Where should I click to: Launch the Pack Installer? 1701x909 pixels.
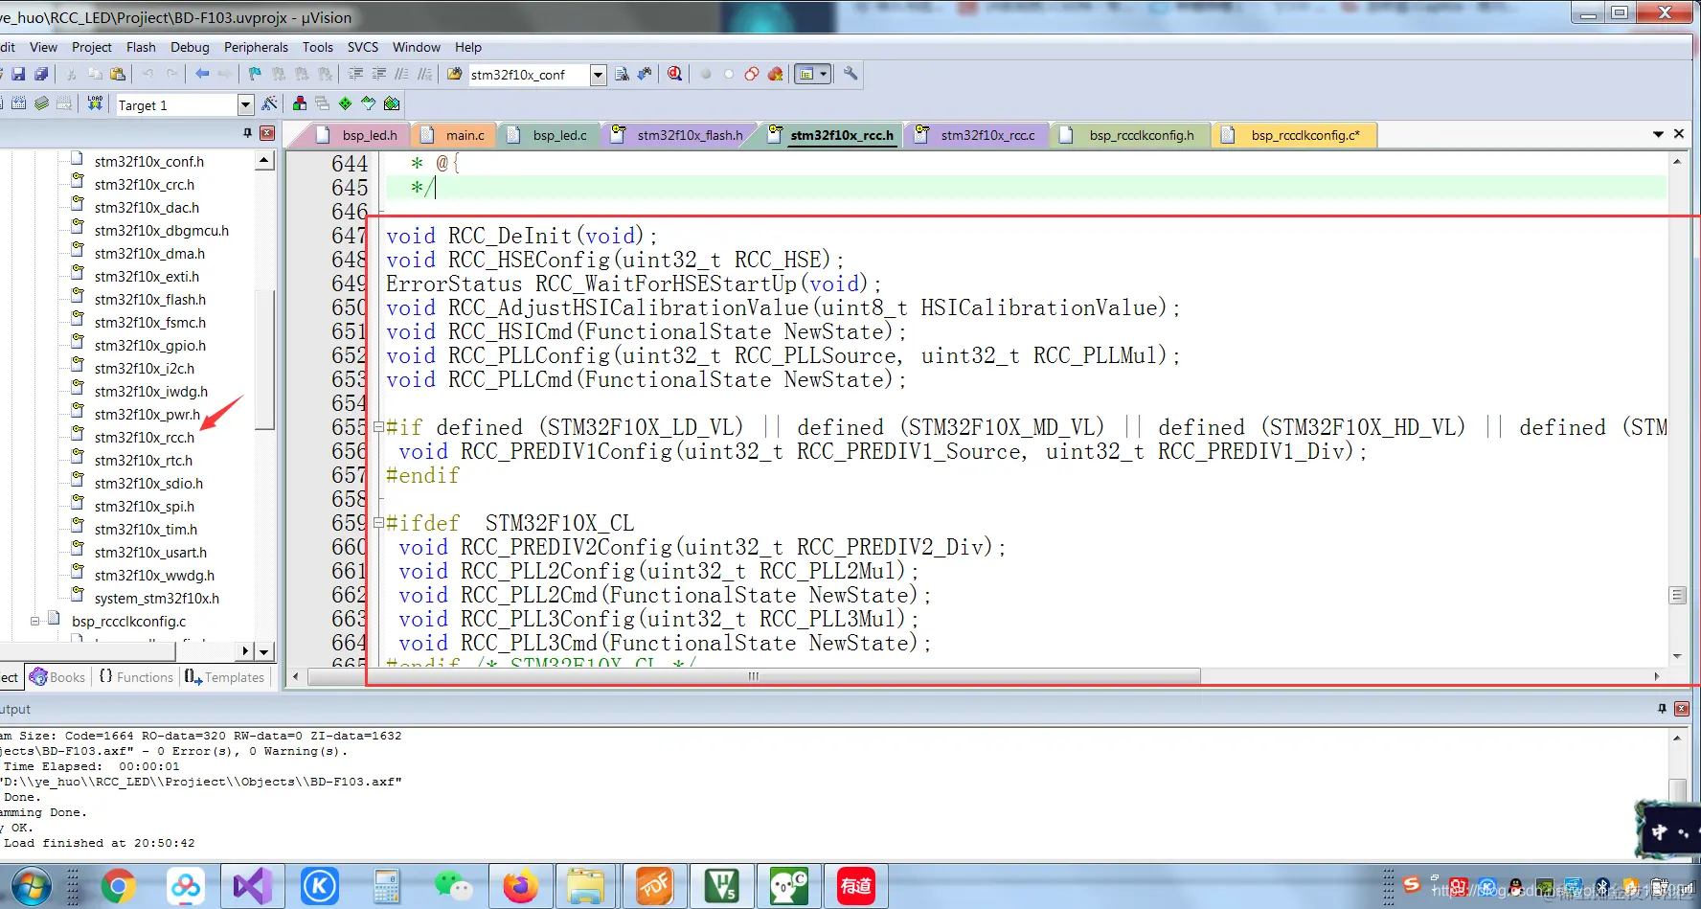click(392, 103)
